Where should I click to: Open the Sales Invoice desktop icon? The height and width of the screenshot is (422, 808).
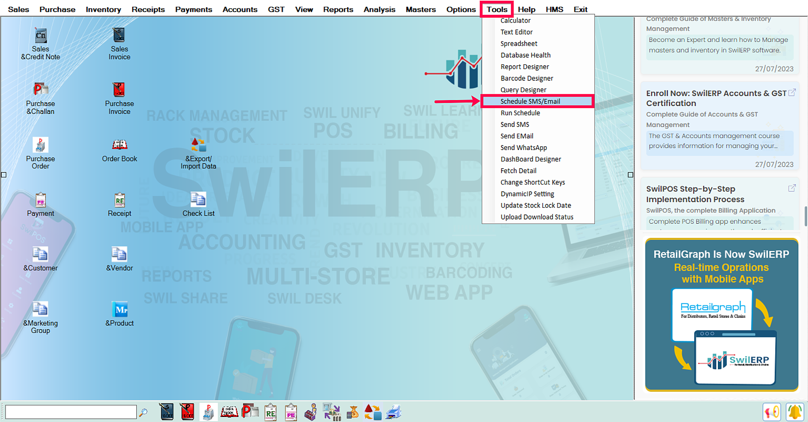119,44
